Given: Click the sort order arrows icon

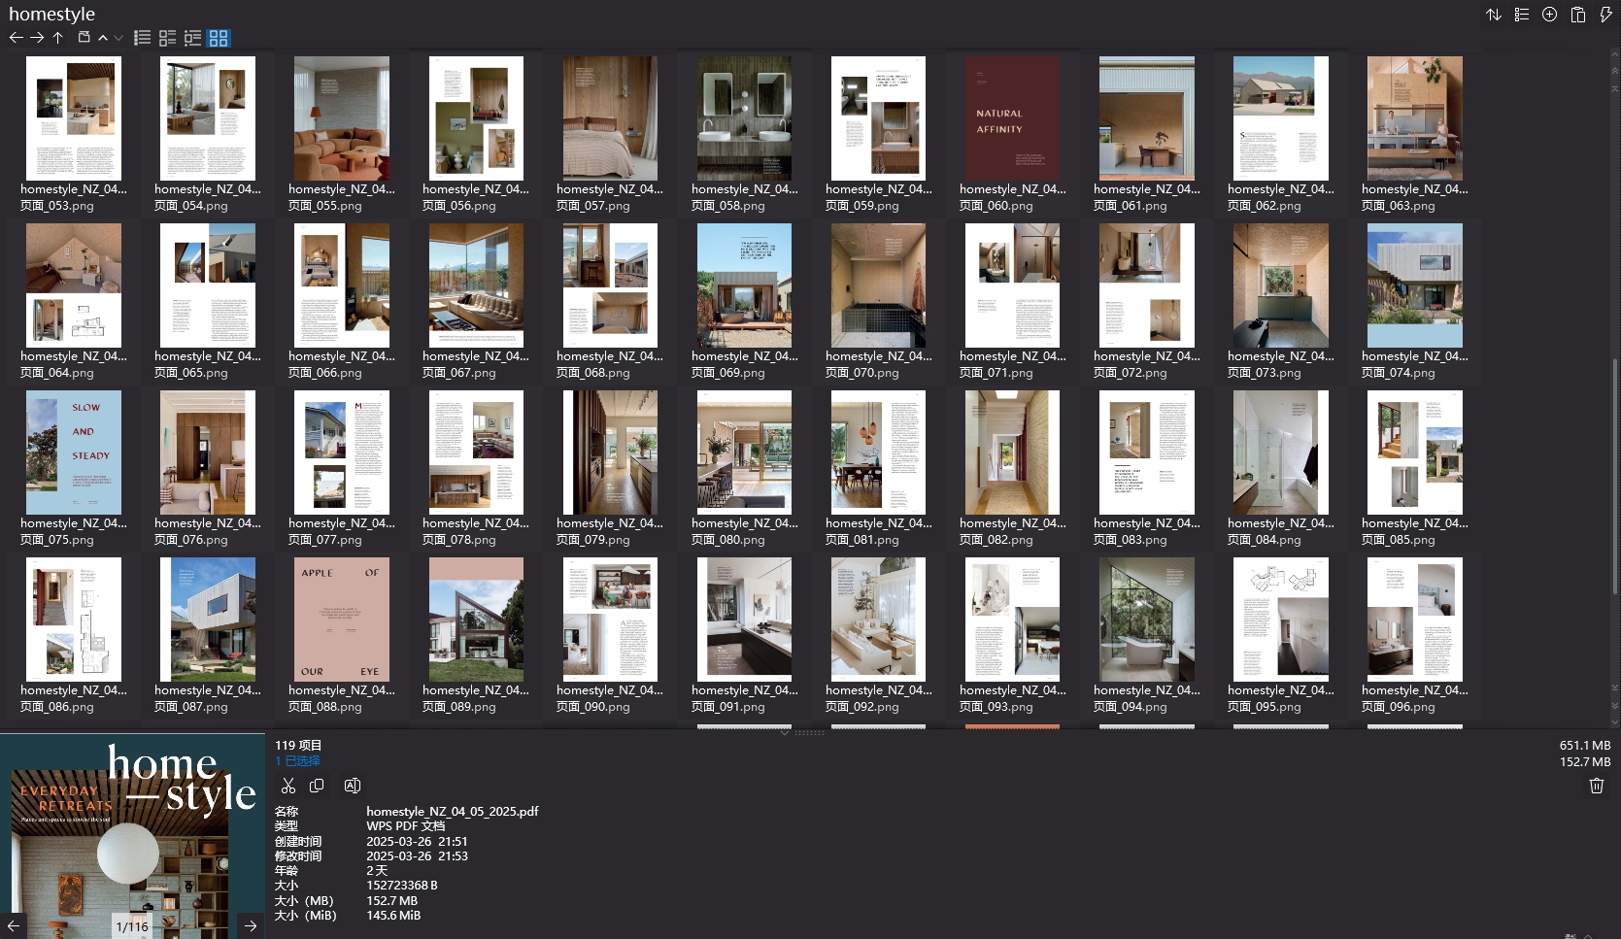Looking at the screenshot, I should coord(1494,15).
